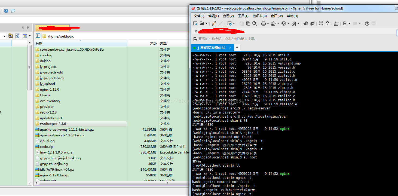Expand the Font dropdown arrow
Screen dimensions: 398x196
tap(298, 24)
